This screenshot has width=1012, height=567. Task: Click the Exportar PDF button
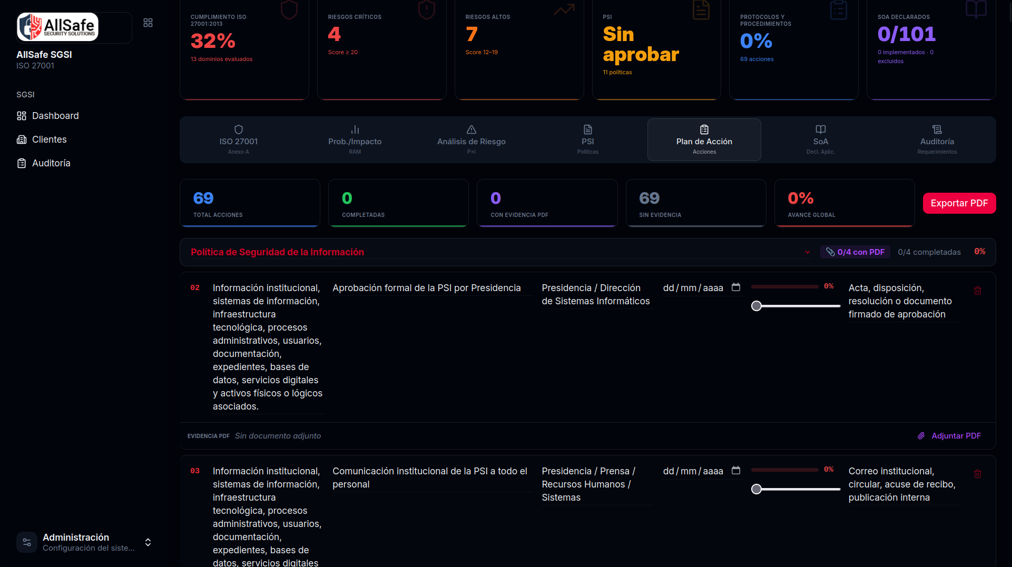pos(959,203)
